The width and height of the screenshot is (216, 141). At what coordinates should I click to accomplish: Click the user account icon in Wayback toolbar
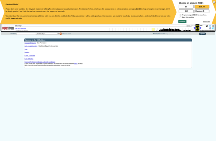coord(207,26)
